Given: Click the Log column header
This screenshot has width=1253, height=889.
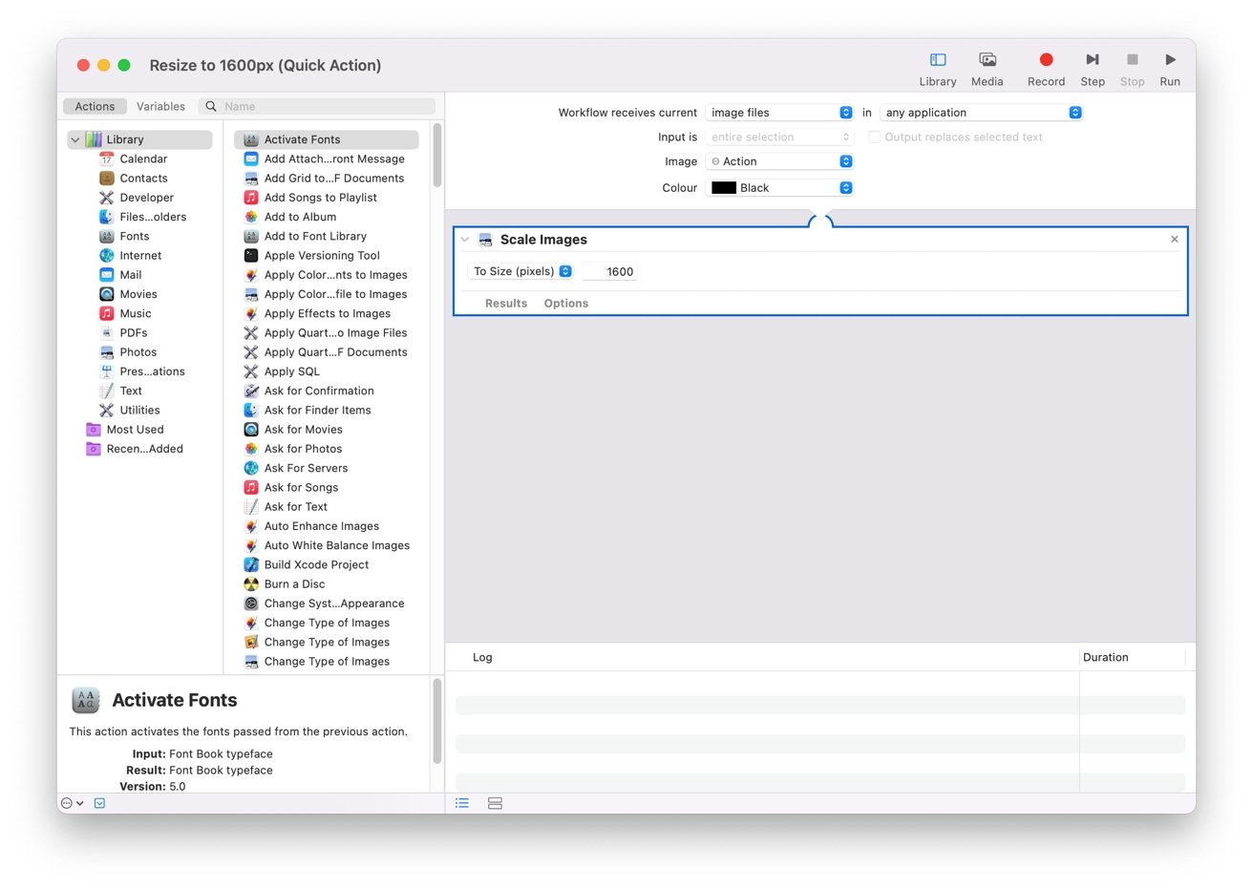Looking at the screenshot, I should [482, 657].
